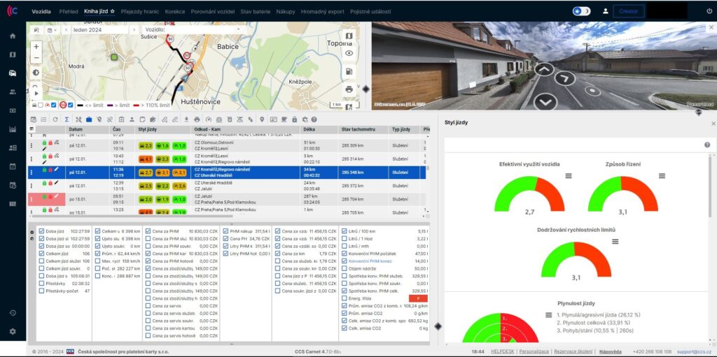The image size is (717, 357).
Task: Open the Přejezdy hranic tab
Action: pyautogui.click(x=139, y=11)
